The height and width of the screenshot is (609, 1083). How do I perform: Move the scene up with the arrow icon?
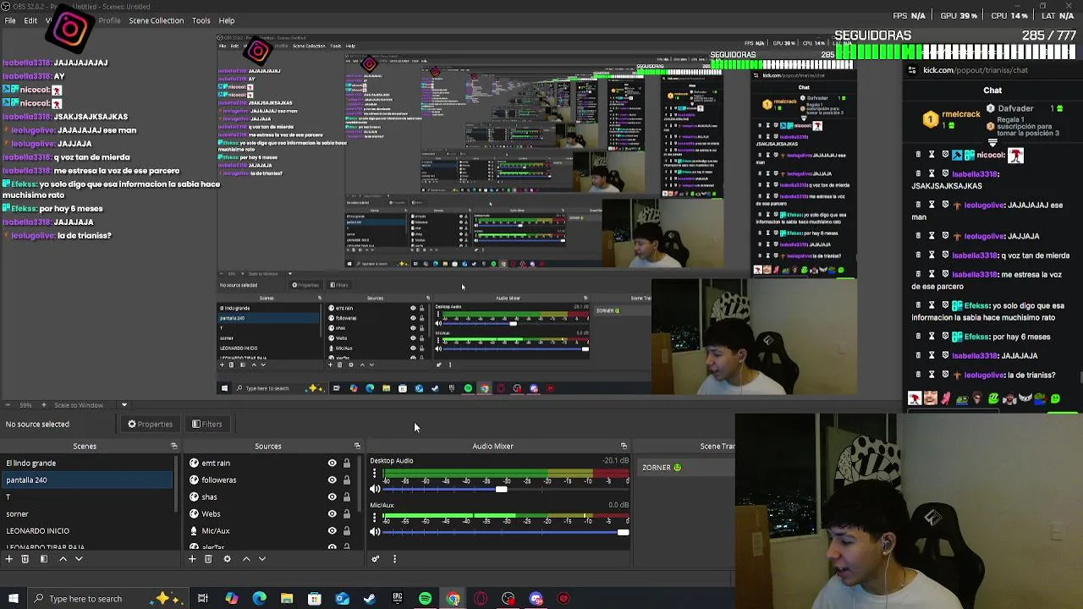click(x=63, y=558)
